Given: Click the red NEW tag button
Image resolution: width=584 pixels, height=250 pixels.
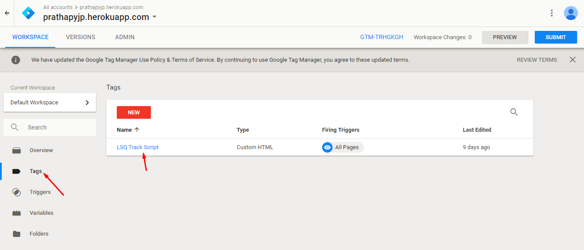Looking at the screenshot, I should pos(134,112).
